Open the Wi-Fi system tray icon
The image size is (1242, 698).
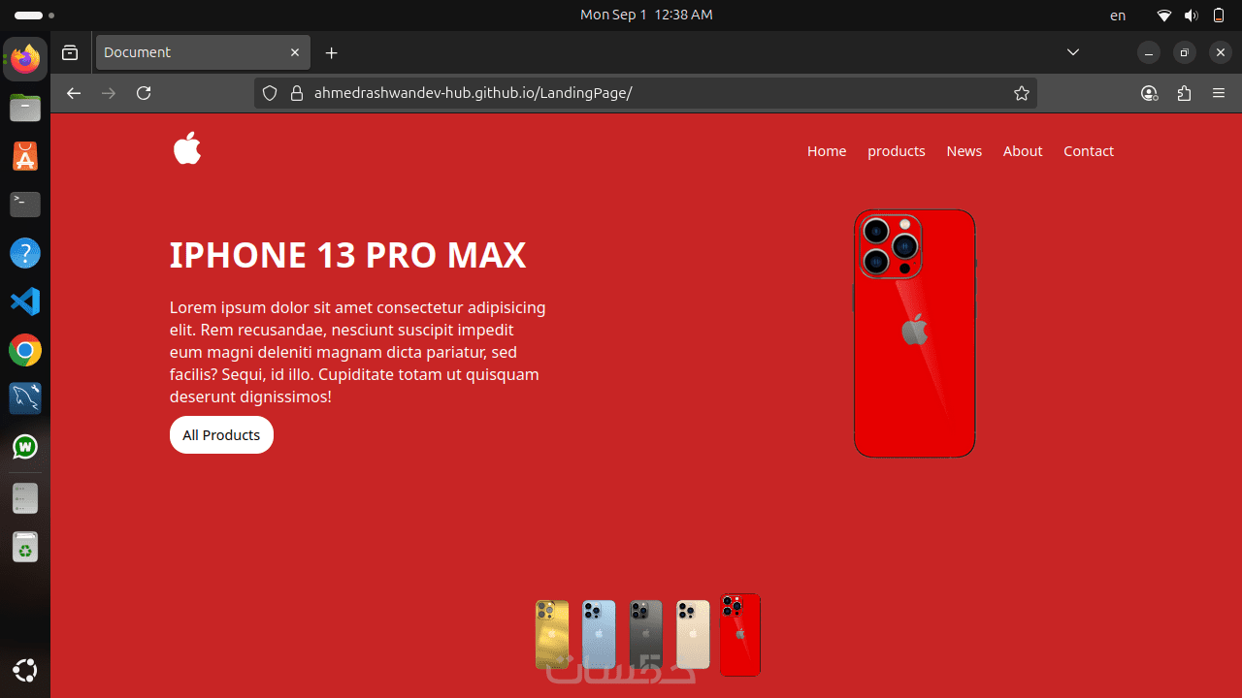click(x=1164, y=16)
